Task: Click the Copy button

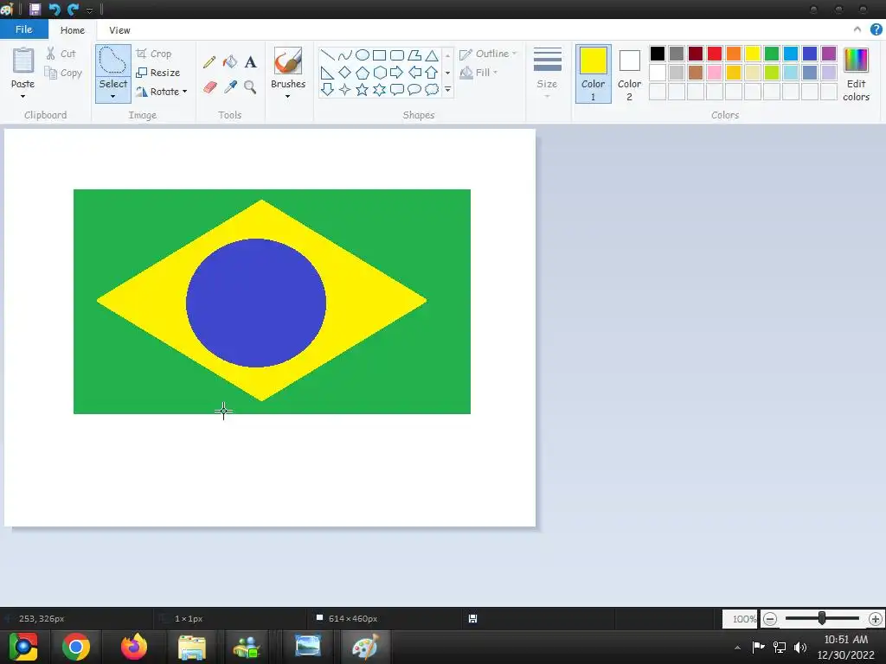Action: coord(63,73)
